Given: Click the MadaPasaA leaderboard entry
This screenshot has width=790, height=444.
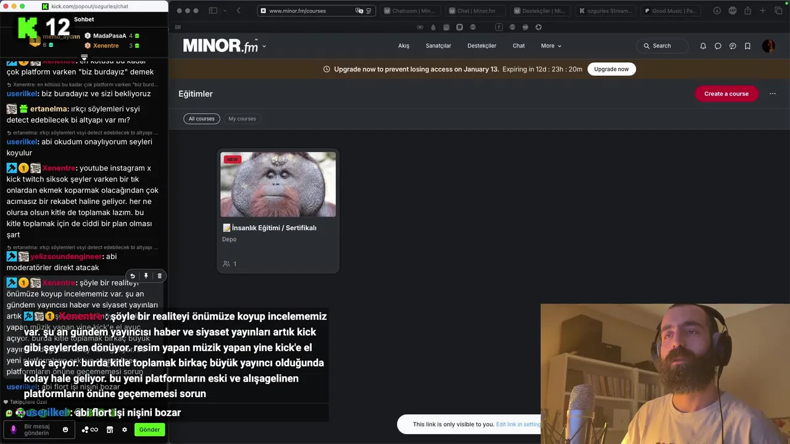Looking at the screenshot, I should pyautogui.click(x=111, y=36).
